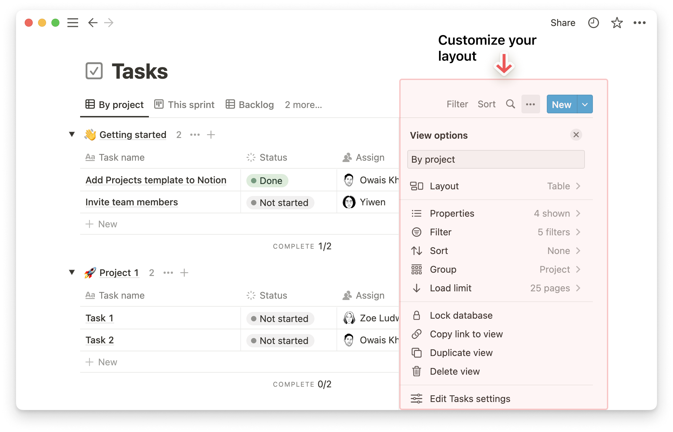This screenshot has height=432, width=673.
Task: Collapse the Project 1 group triangle
Action: 72,272
